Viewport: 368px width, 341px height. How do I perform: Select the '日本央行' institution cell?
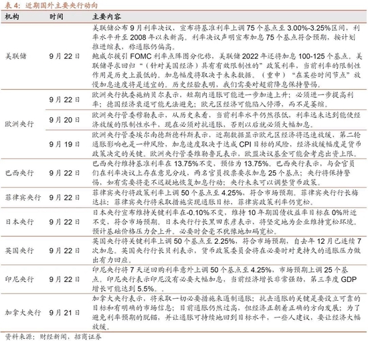[19, 222]
